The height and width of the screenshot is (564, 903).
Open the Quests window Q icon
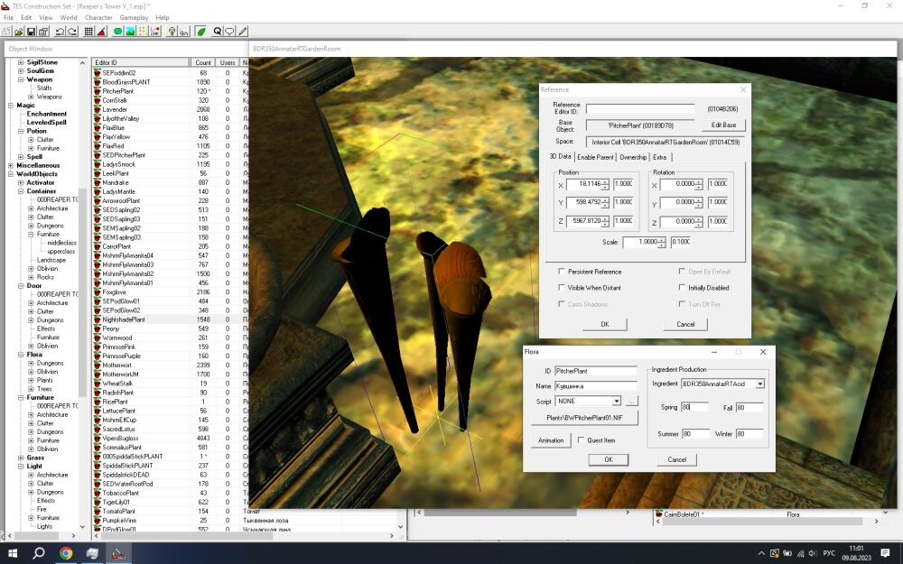pos(217,32)
